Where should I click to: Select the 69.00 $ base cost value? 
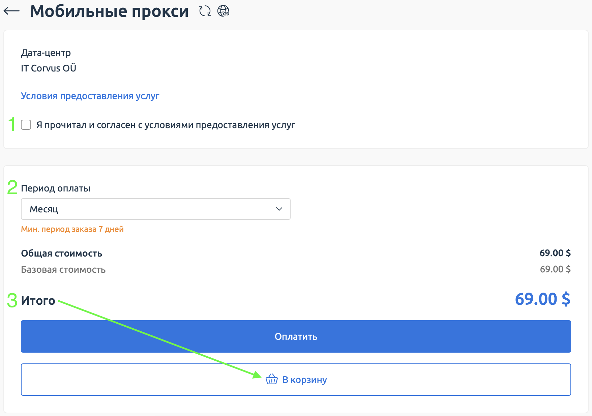[555, 269]
